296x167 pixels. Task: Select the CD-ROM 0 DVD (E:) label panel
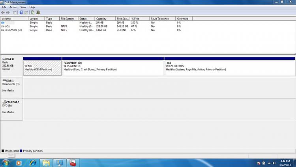coord(11,109)
